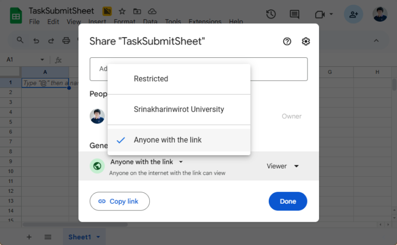Image resolution: width=397 pixels, height=245 pixels.
Task: Click the green globe link icon
Action: point(97,166)
